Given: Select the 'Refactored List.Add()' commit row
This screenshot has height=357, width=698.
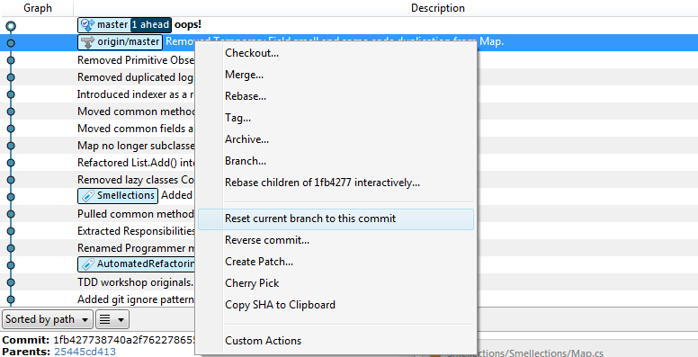Looking at the screenshot, I should pos(97,163).
